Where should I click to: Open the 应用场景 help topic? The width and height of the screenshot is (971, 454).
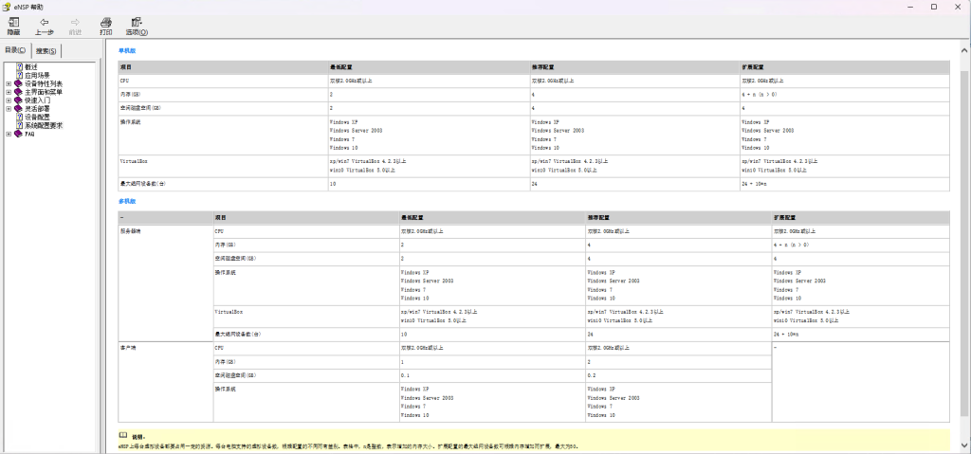coord(37,75)
